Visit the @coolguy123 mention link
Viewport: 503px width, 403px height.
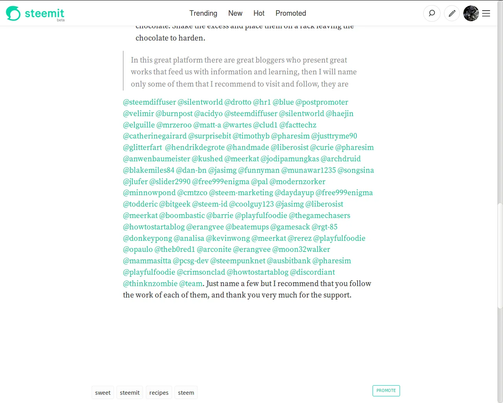pyautogui.click(x=251, y=204)
